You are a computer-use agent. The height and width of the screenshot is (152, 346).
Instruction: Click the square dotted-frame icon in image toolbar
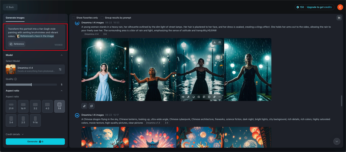coord(209,97)
